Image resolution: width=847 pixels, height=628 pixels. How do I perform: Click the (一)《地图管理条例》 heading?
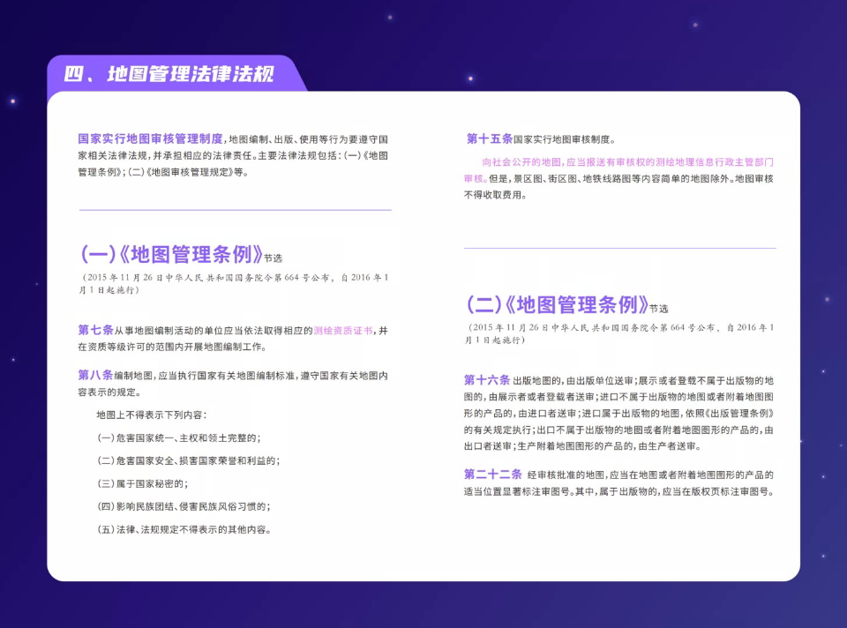click(172, 256)
